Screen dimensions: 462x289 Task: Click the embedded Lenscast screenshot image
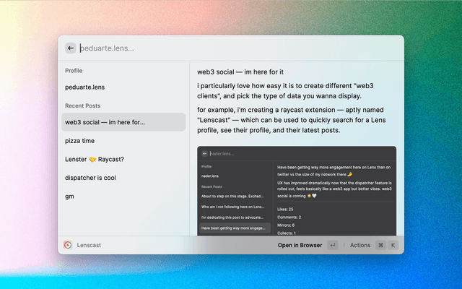click(297, 191)
